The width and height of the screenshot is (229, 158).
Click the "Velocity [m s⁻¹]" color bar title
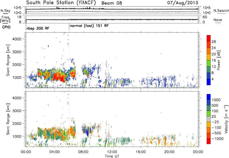coord(226,119)
